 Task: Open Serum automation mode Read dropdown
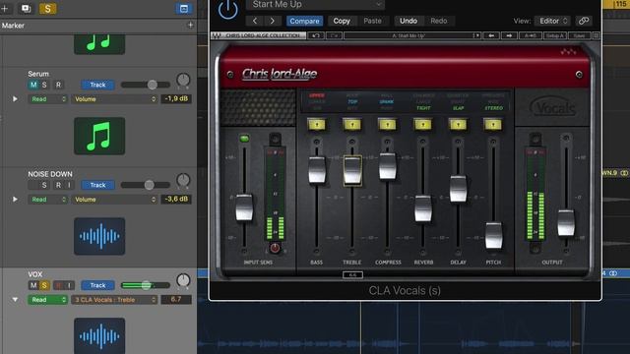click(x=47, y=99)
